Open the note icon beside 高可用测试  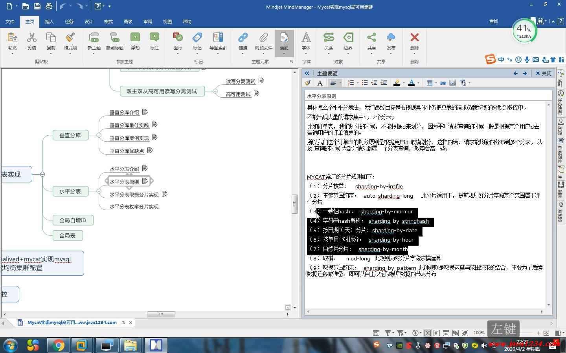(x=257, y=93)
